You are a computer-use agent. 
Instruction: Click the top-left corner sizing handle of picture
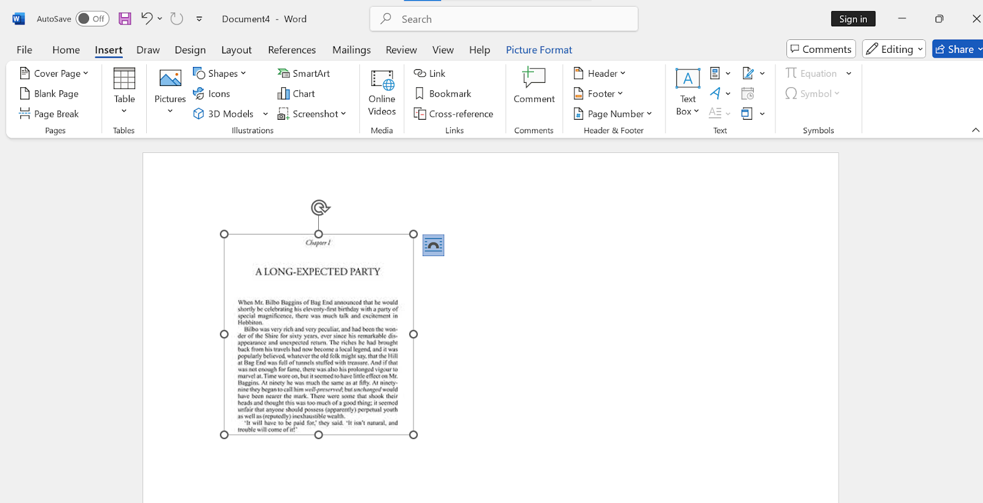224,234
